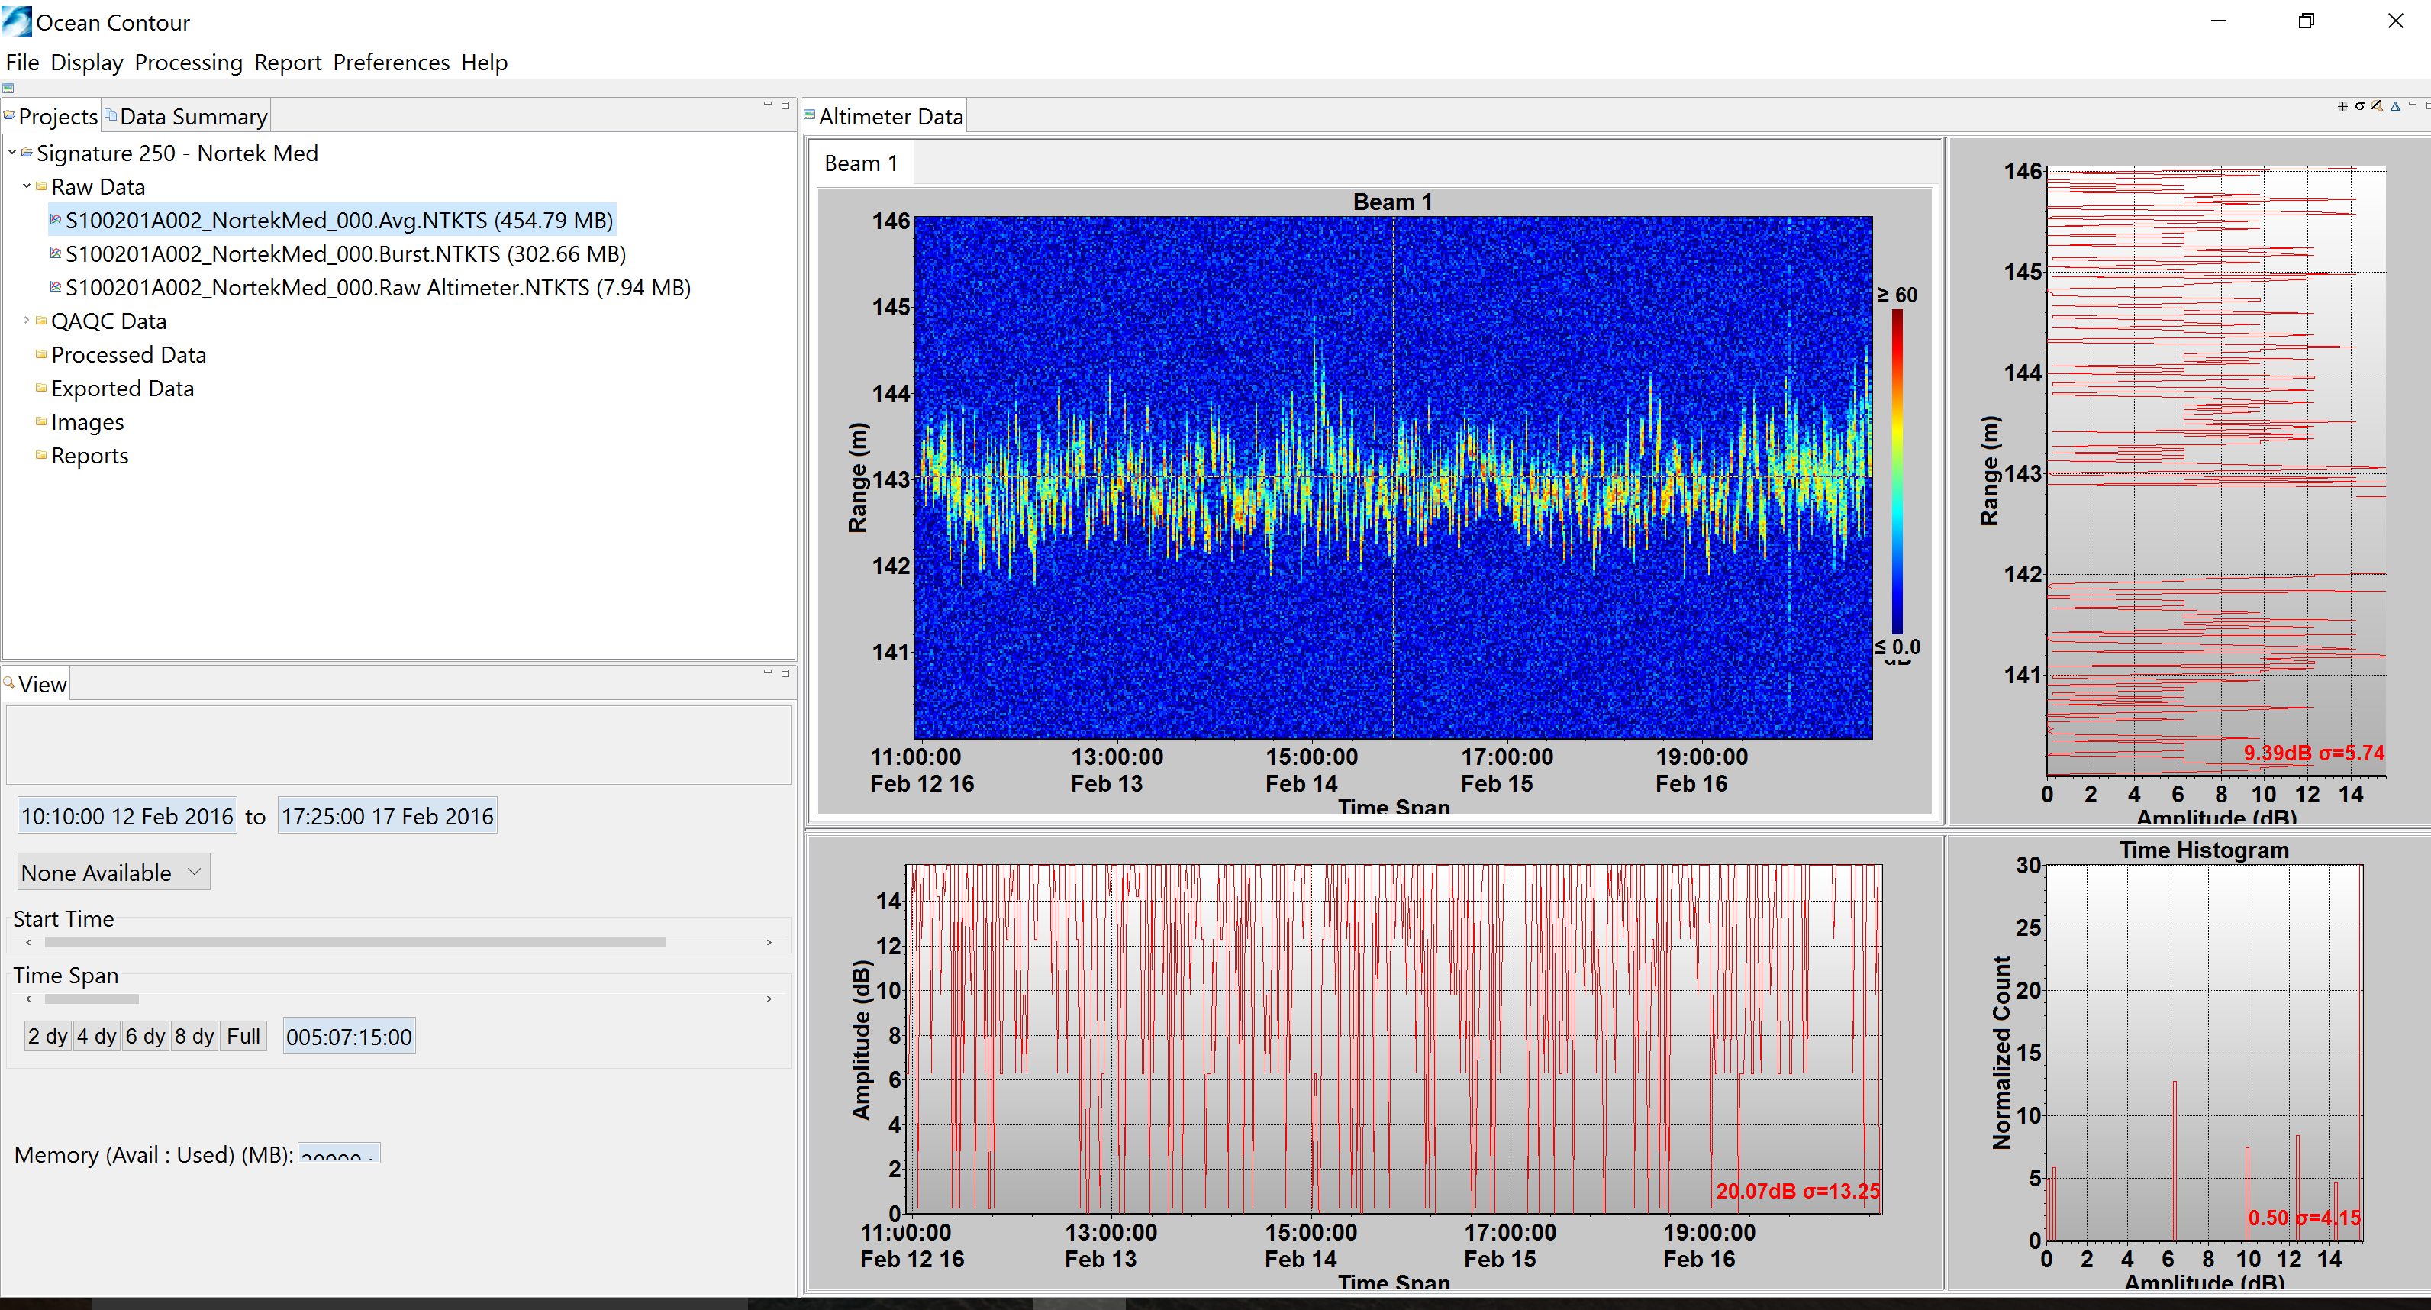Click the start date field 10:10:00 12 Feb 2016
The width and height of the screenshot is (2431, 1310).
point(127,816)
